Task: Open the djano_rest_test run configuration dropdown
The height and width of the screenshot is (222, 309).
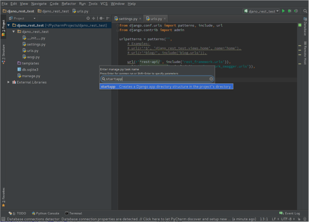Action: 261,11
